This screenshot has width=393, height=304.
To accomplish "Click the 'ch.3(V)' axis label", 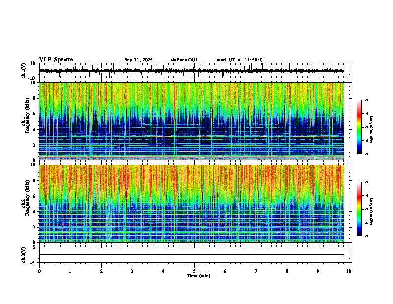I will (x=24, y=255).
